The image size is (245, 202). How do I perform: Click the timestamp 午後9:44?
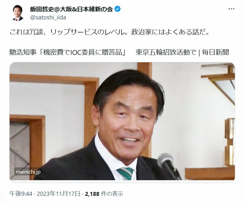(x=21, y=194)
